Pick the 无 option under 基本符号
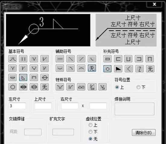 point(45,87)
